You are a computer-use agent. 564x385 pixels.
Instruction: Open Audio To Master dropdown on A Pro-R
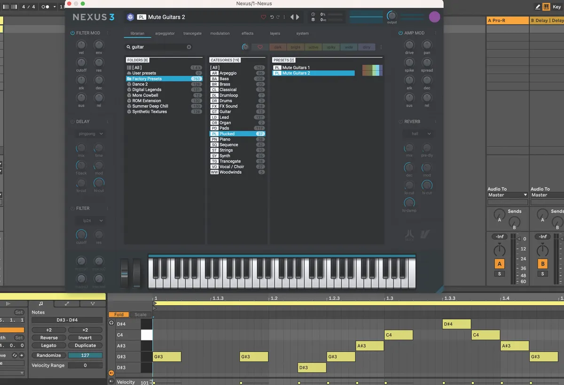pyautogui.click(x=507, y=195)
